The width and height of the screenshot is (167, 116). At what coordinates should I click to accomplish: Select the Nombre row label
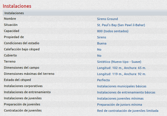point(10,19)
